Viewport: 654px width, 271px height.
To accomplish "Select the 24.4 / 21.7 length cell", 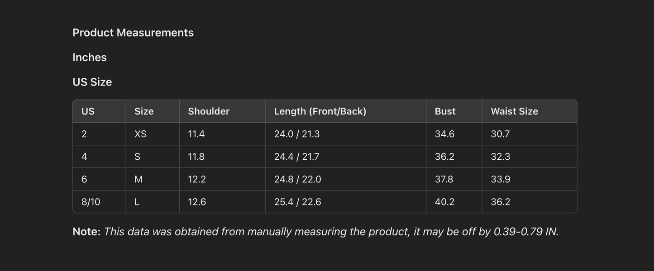I will (x=296, y=157).
